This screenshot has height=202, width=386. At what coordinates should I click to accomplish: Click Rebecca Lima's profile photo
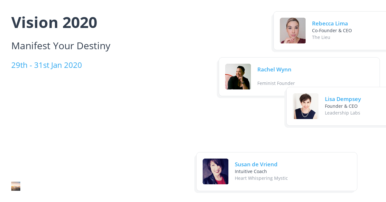click(x=293, y=31)
